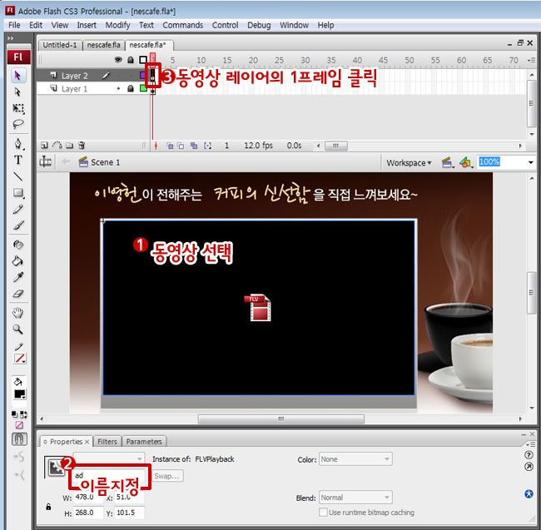
Task: Click the Swap Colors button
Action: pyautogui.click(x=23, y=414)
